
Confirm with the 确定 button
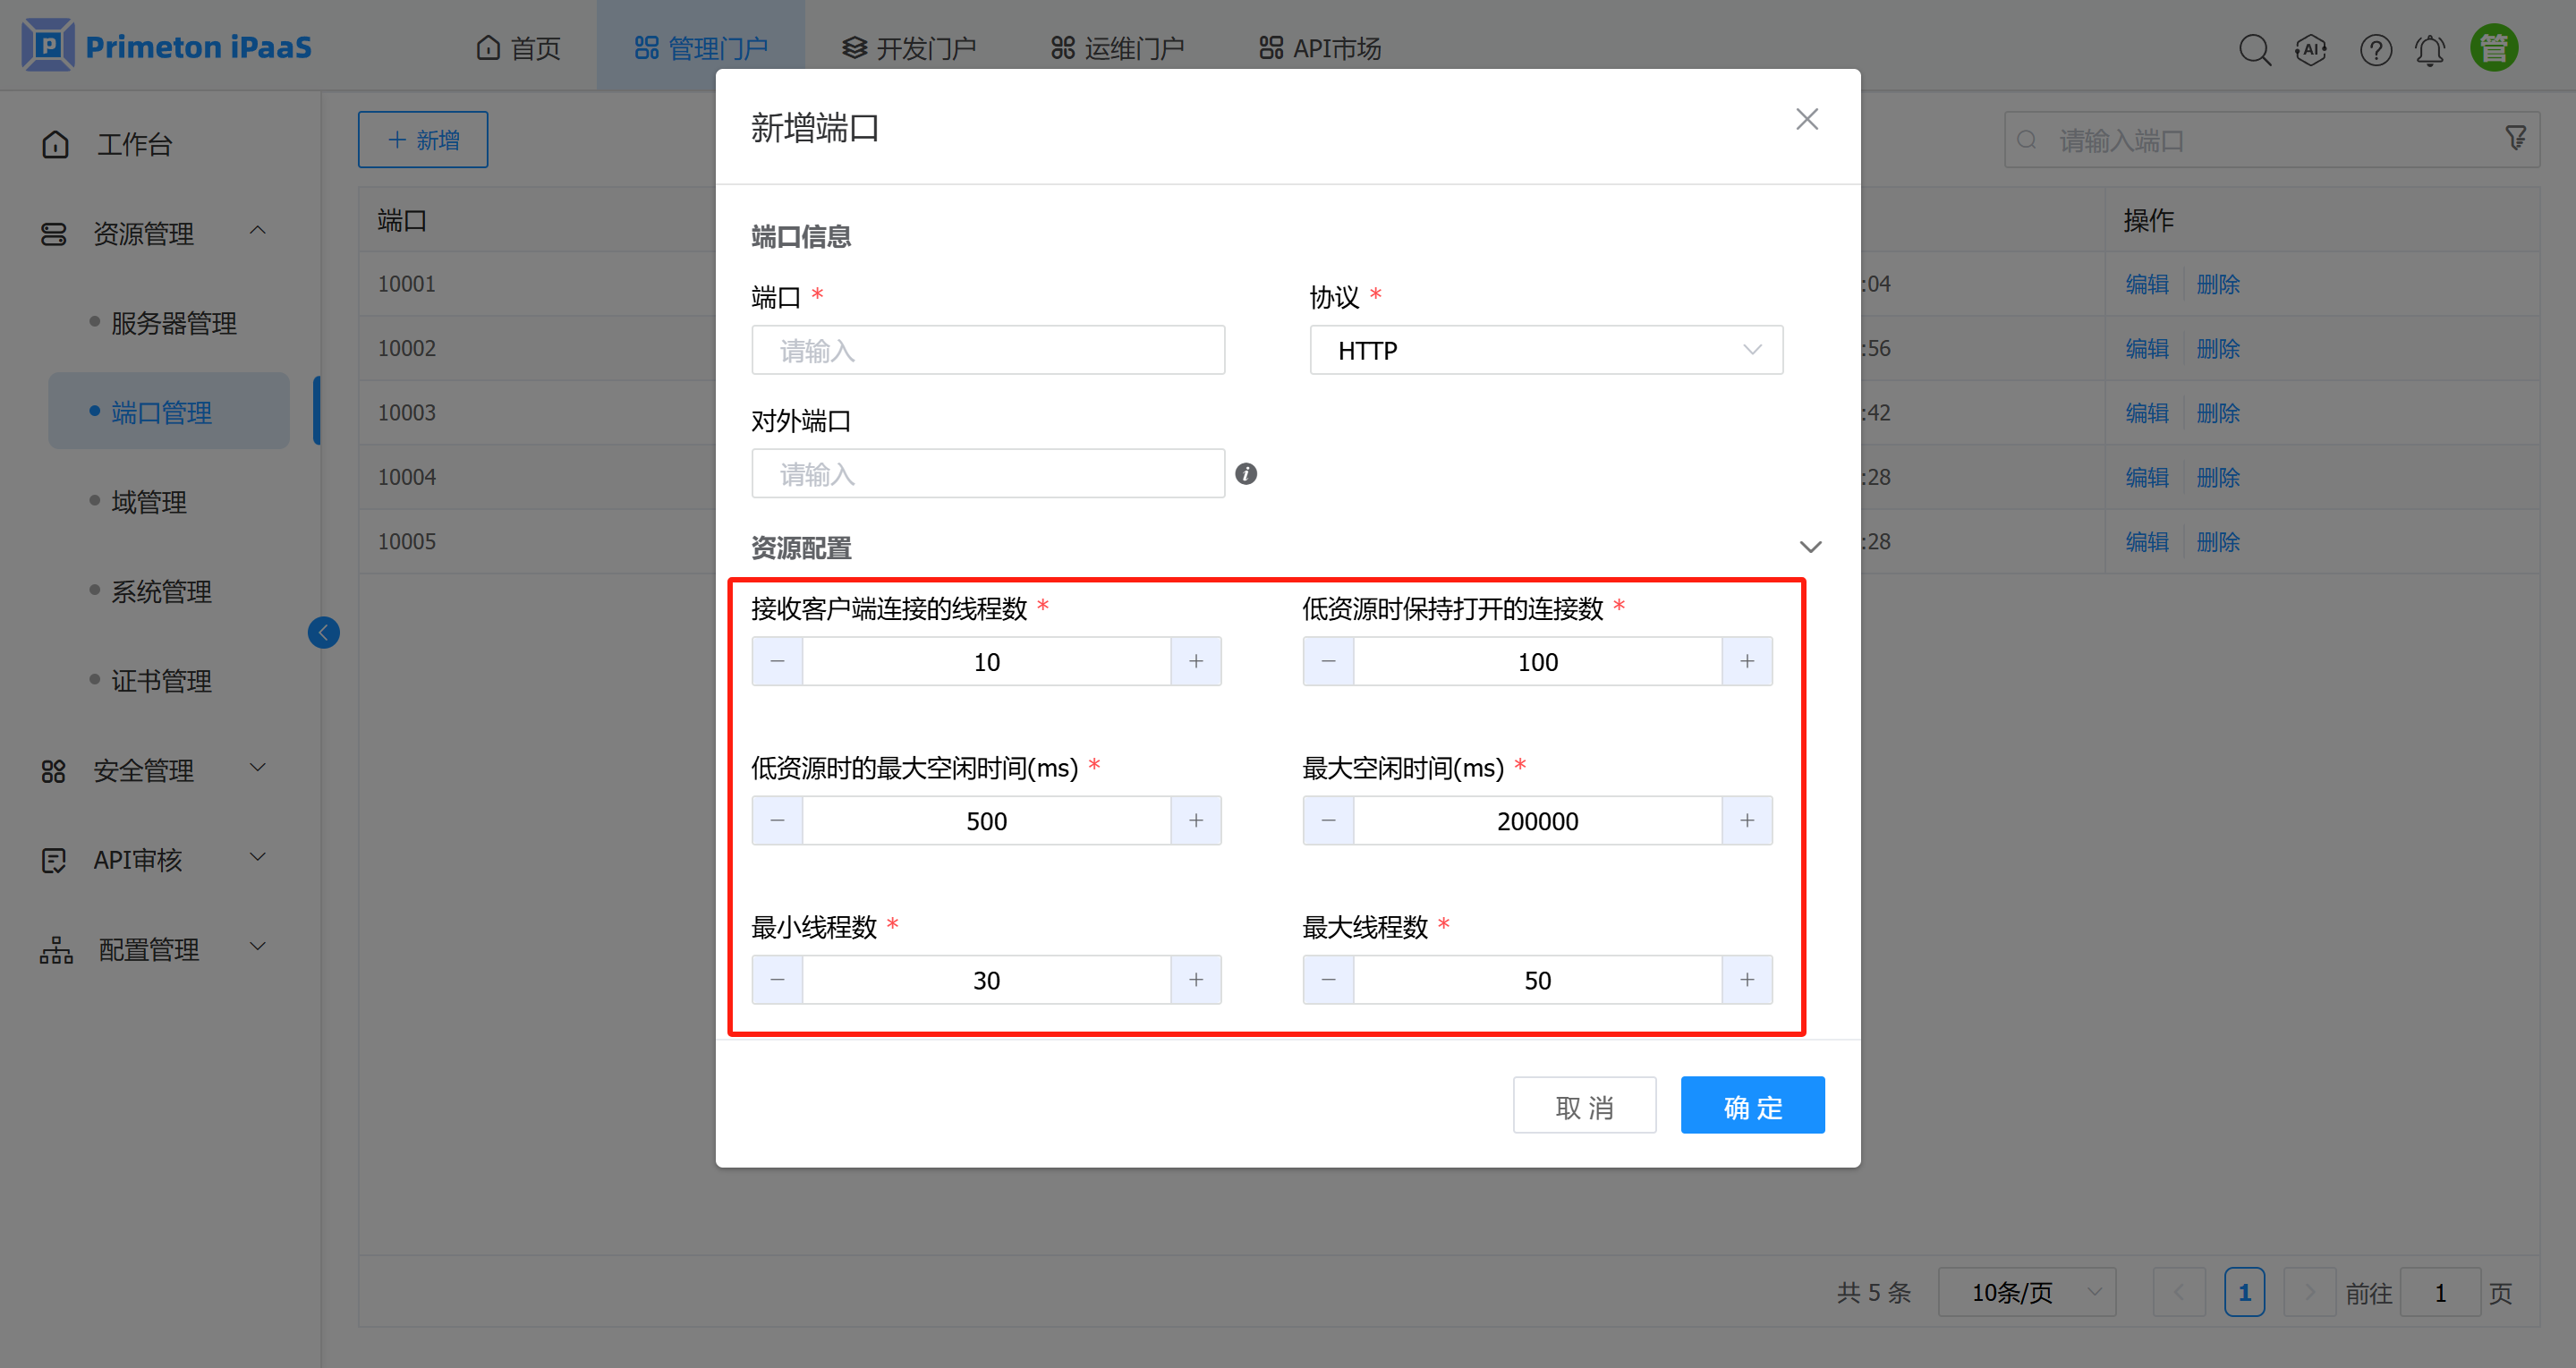(1752, 1105)
